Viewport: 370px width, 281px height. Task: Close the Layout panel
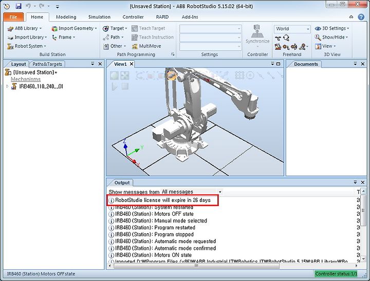(x=100, y=64)
